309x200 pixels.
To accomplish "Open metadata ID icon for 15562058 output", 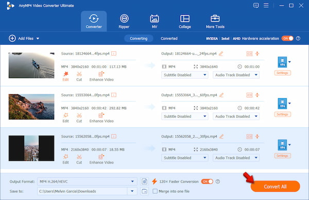I will (x=249, y=136).
